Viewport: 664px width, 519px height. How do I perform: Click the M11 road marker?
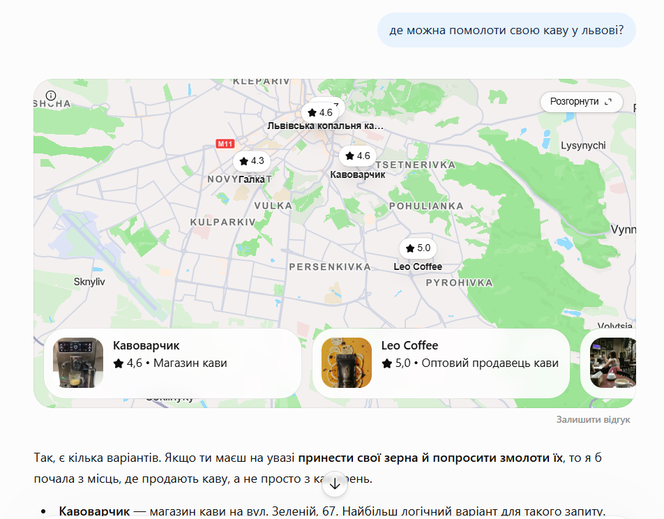(x=225, y=144)
